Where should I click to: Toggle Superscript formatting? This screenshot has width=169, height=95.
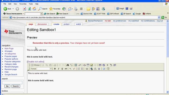74,69
